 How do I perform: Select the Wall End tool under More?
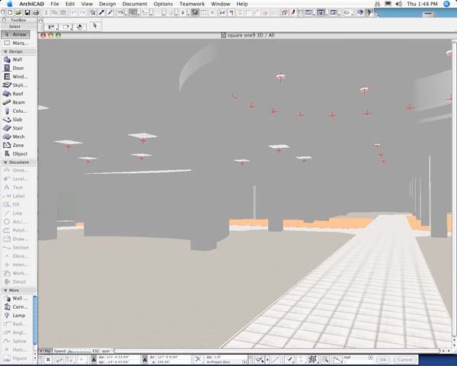coord(16,298)
